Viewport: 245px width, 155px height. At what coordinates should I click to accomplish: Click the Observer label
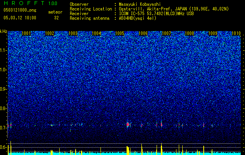tap(79, 4)
